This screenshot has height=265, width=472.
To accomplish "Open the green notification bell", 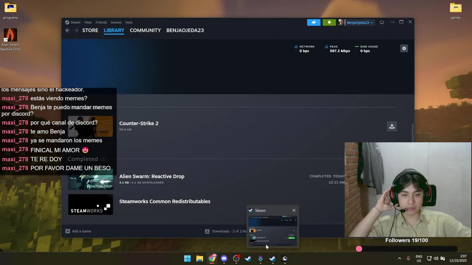I will pyautogui.click(x=329, y=22).
